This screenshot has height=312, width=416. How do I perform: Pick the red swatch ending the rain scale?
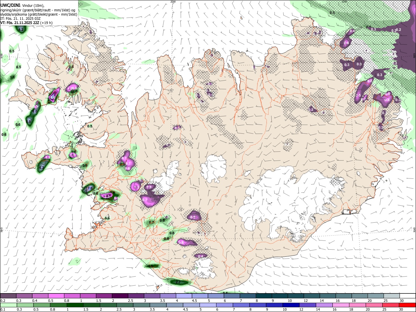coord(407,305)
